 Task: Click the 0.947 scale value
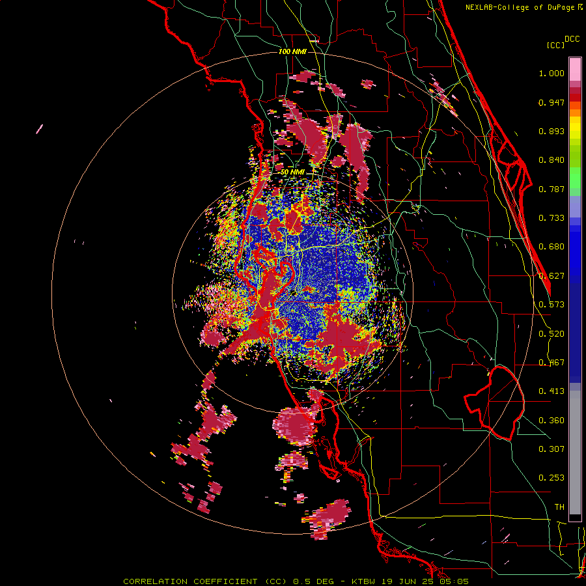click(551, 102)
